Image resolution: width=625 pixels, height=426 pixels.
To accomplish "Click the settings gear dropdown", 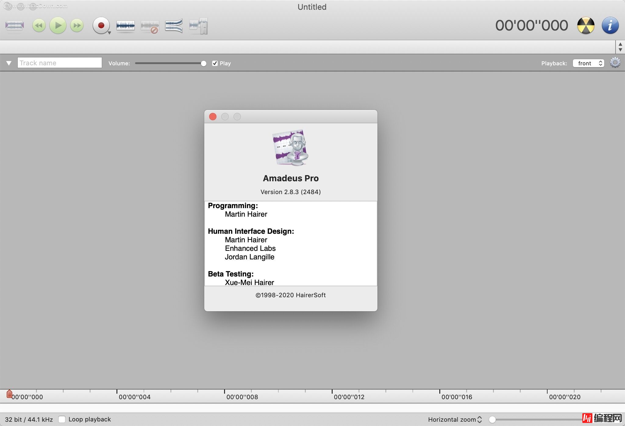I will pyautogui.click(x=615, y=62).
